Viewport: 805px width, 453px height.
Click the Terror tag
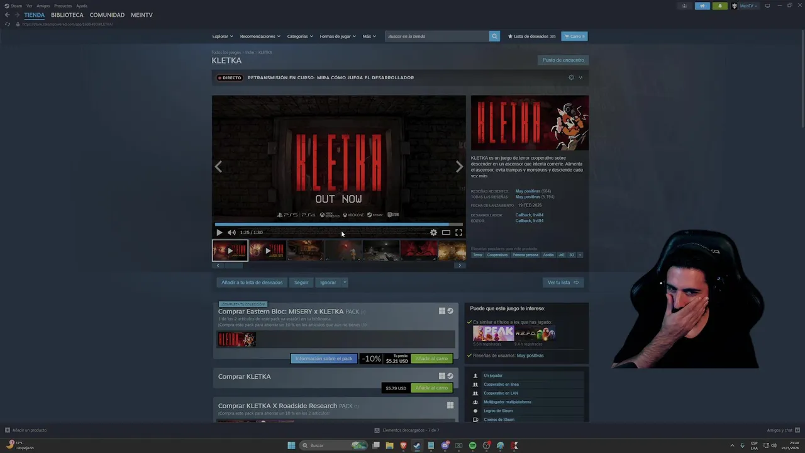coord(478,255)
